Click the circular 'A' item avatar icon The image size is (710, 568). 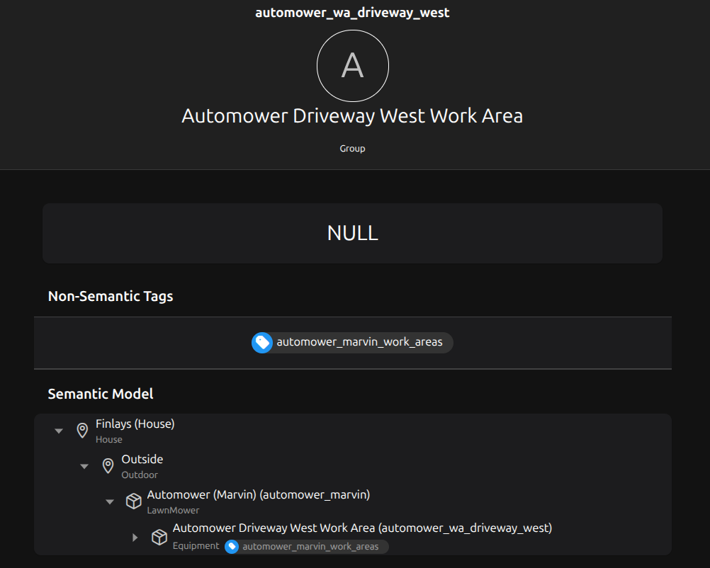coord(352,66)
